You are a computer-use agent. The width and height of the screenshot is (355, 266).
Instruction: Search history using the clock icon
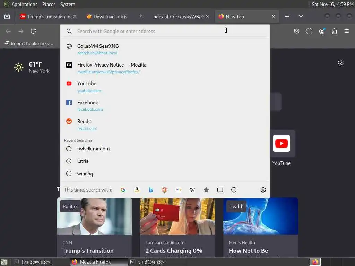coord(234,190)
